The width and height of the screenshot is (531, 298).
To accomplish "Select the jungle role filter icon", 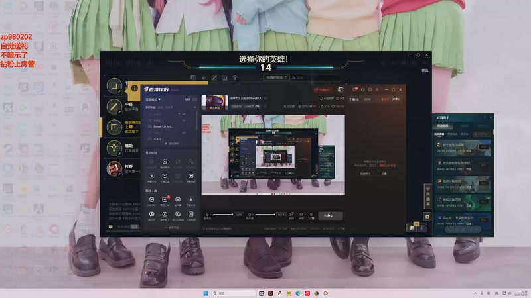I will pyautogui.click(x=204, y=77).
